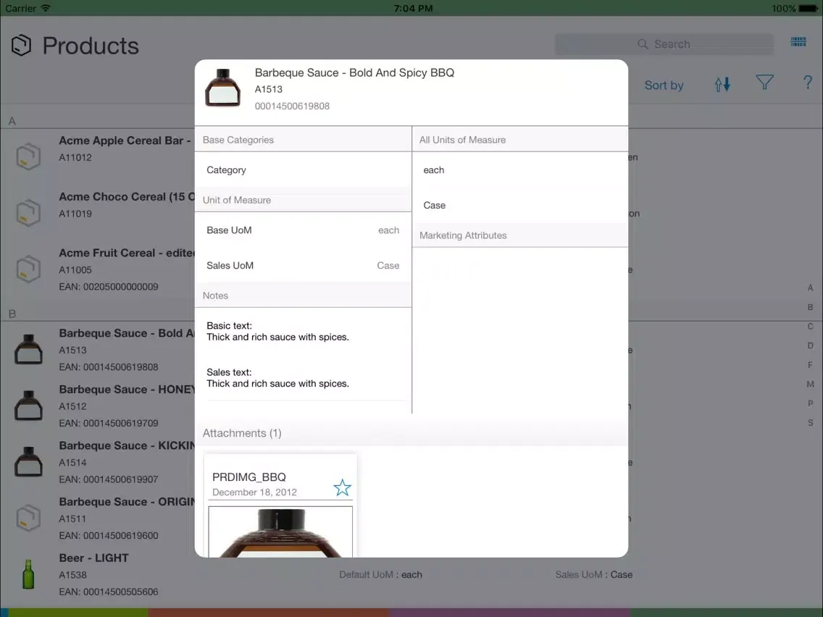Open help question mark icon

[x=808, y=83]
